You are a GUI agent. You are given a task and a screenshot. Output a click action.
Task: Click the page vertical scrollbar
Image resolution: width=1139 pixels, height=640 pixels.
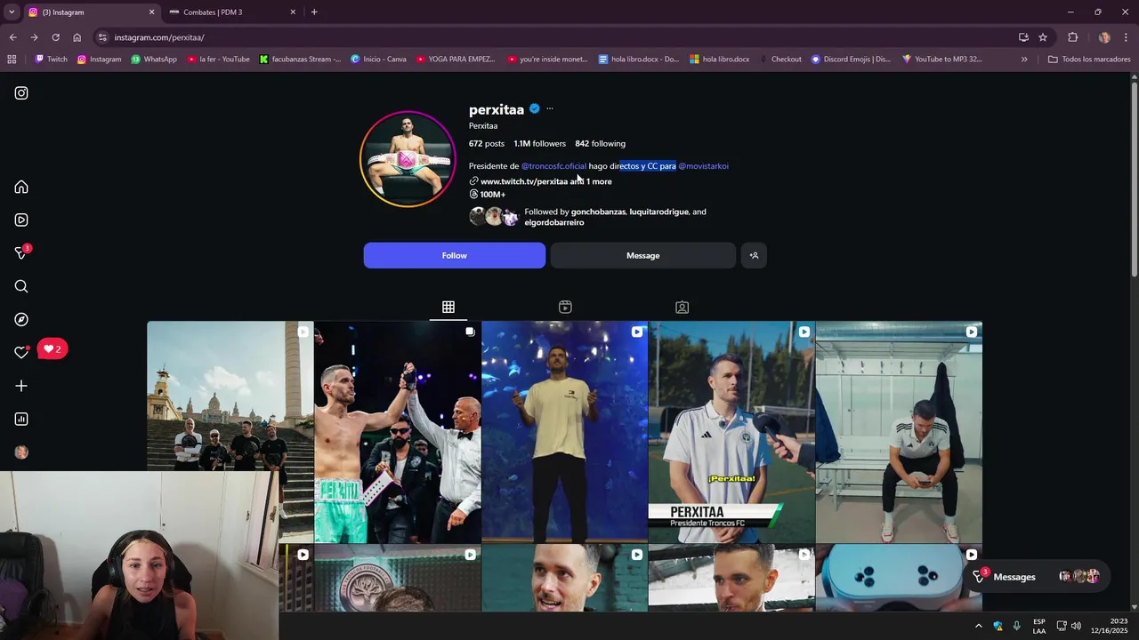coord(1134,180)
